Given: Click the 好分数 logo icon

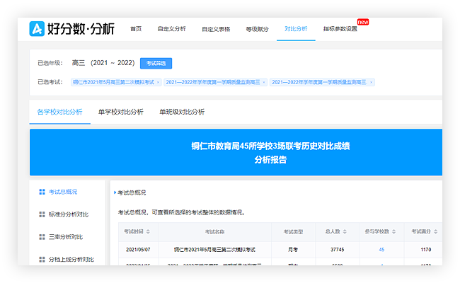Looking at the screenshot, I should click(x=38, y=29).
